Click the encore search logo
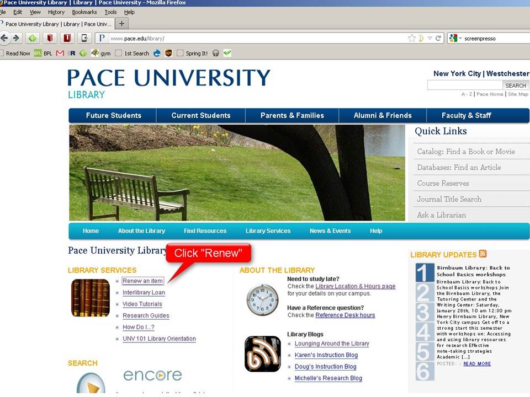The width and height of the screenshot is (530, 397). pos(152,375)
